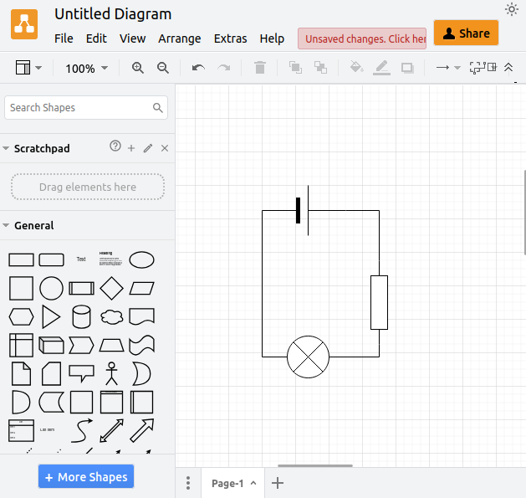Focus the Search Shapes input field
The image size is (526, 498).
[x=86, y=107]
